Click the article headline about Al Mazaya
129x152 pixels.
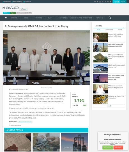tap(36, 26)
